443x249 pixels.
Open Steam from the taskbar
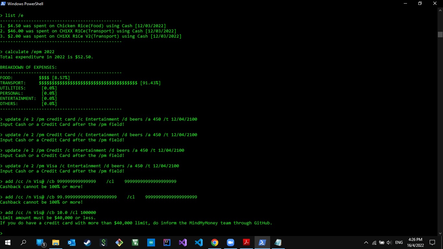click(88, 243)
